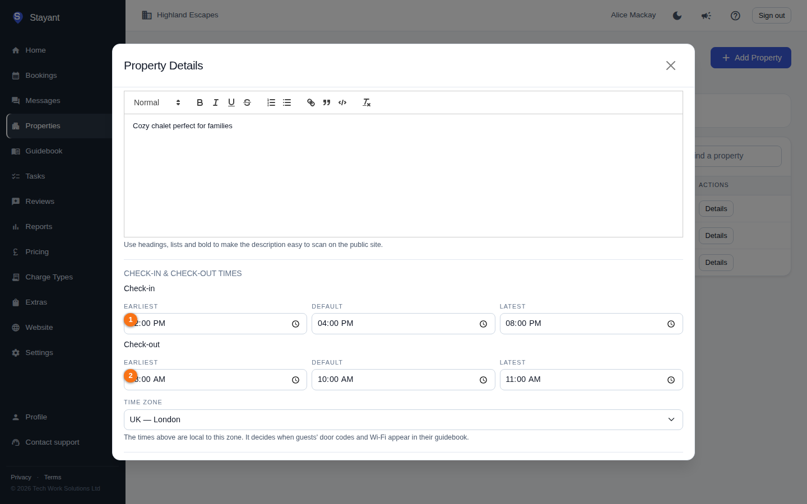
Task: Add a blockquote with the quote icon
Action: click(x=327, y=102)
